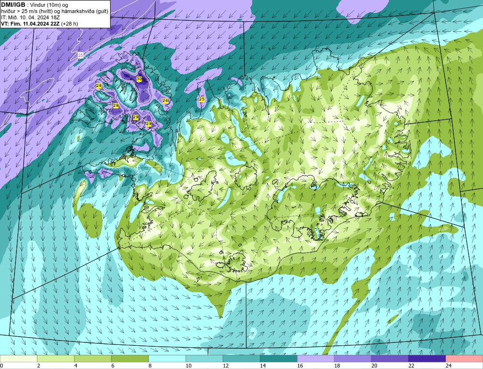Click the olive green 6–8 m/s legend swatch
The height and width of the screenshot is (369, 483).
[x=130, y=359]
